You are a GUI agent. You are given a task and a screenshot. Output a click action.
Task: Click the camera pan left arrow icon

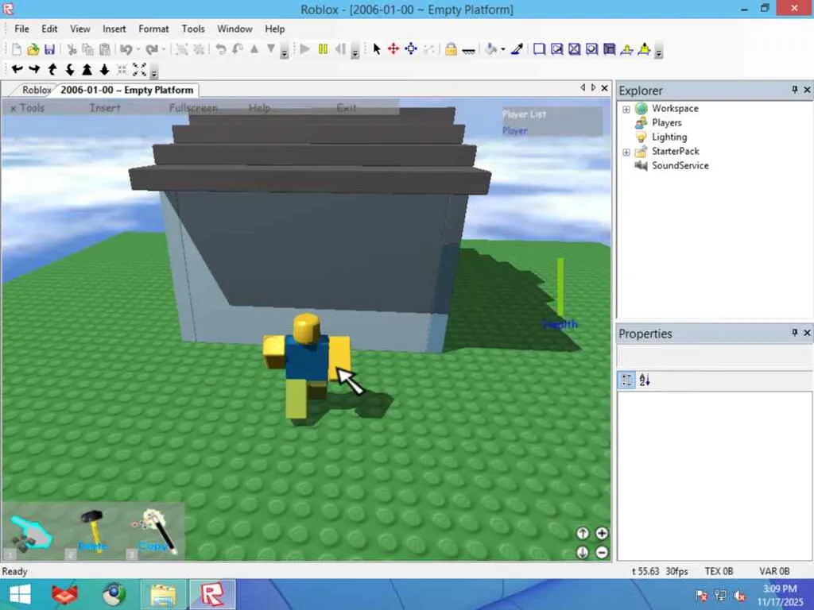tap(17, 69)
